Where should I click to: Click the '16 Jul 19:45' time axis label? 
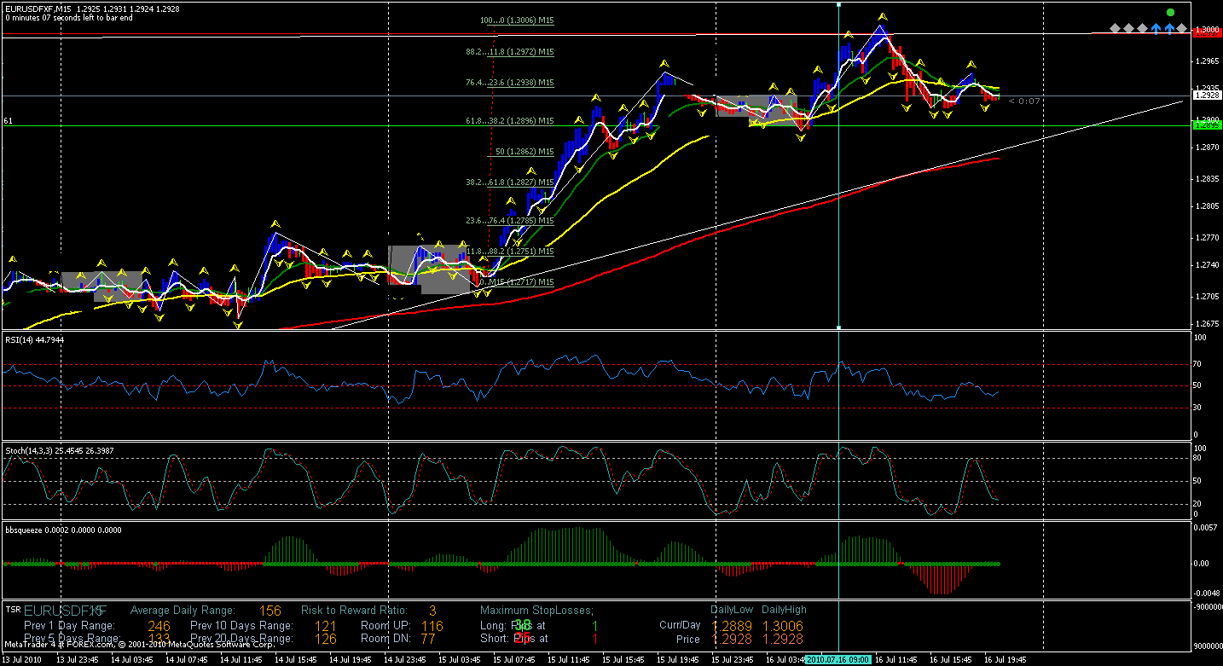click(x=1006, y=660)
